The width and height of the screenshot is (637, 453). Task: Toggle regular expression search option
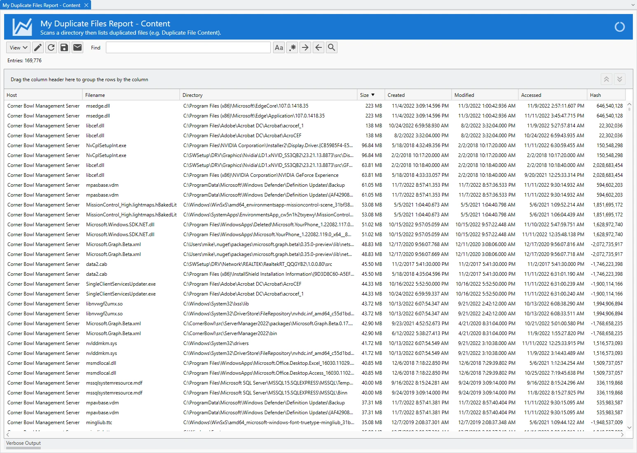click(292, 47)
